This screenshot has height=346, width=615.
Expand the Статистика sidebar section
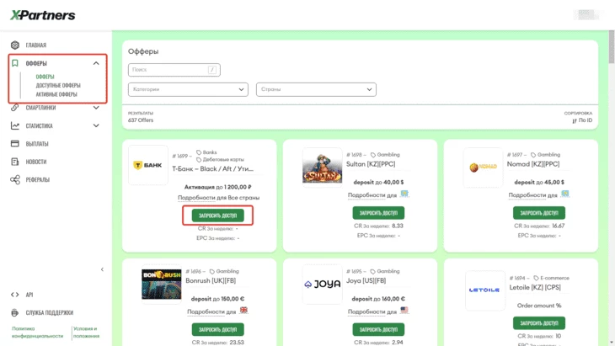coord(96,125)
